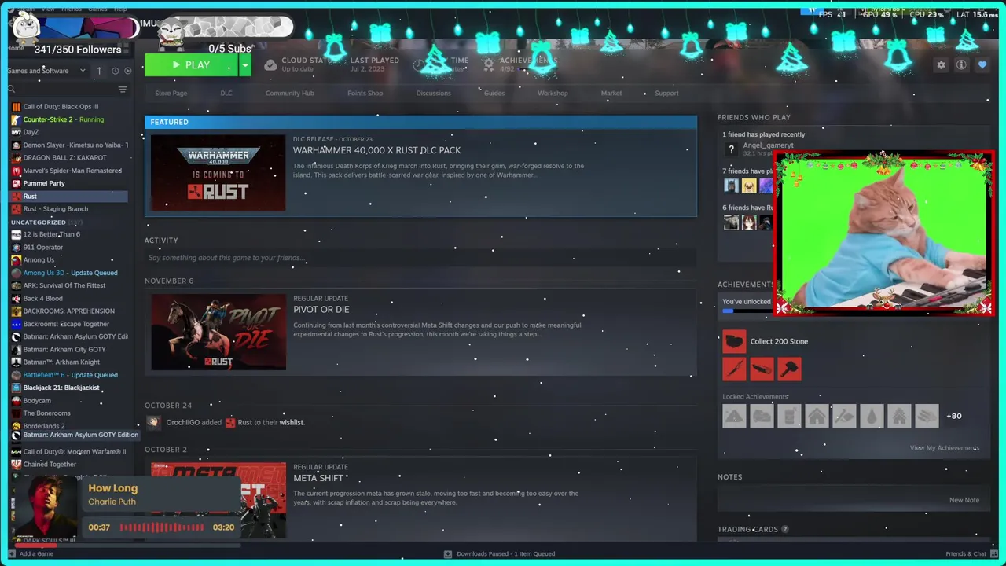Select Counter-Strike 2 running entry
This screenshot has height=566, width=1006.
[x=64, y=119]
